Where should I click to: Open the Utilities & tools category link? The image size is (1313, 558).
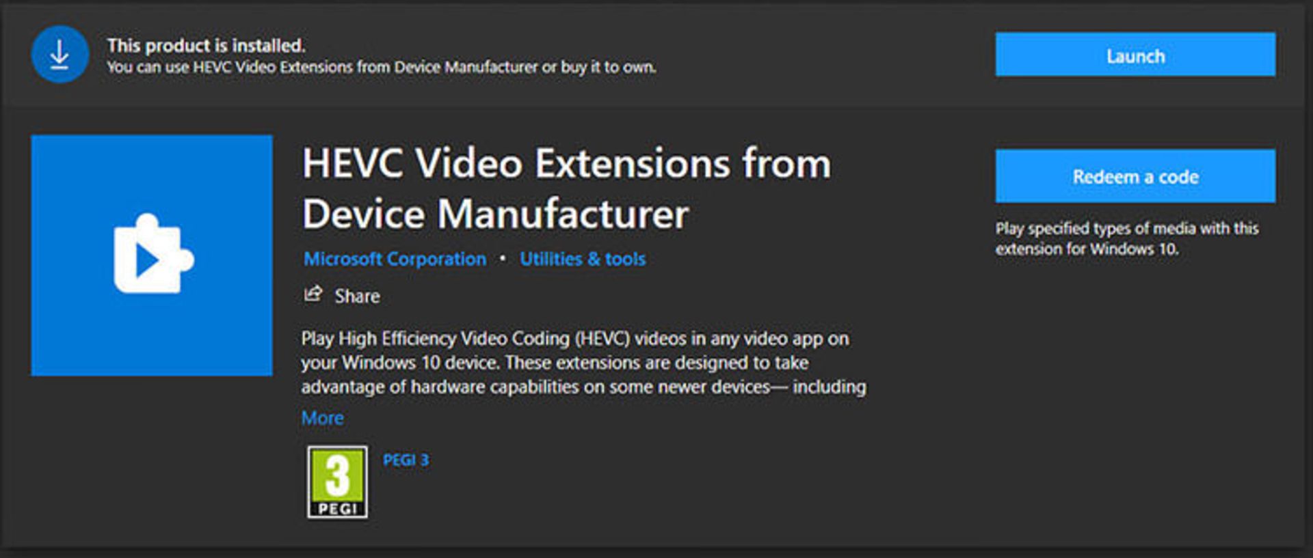[x=582, y=259]
